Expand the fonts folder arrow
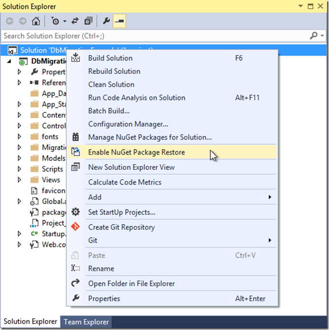 (x=19, y=137)
